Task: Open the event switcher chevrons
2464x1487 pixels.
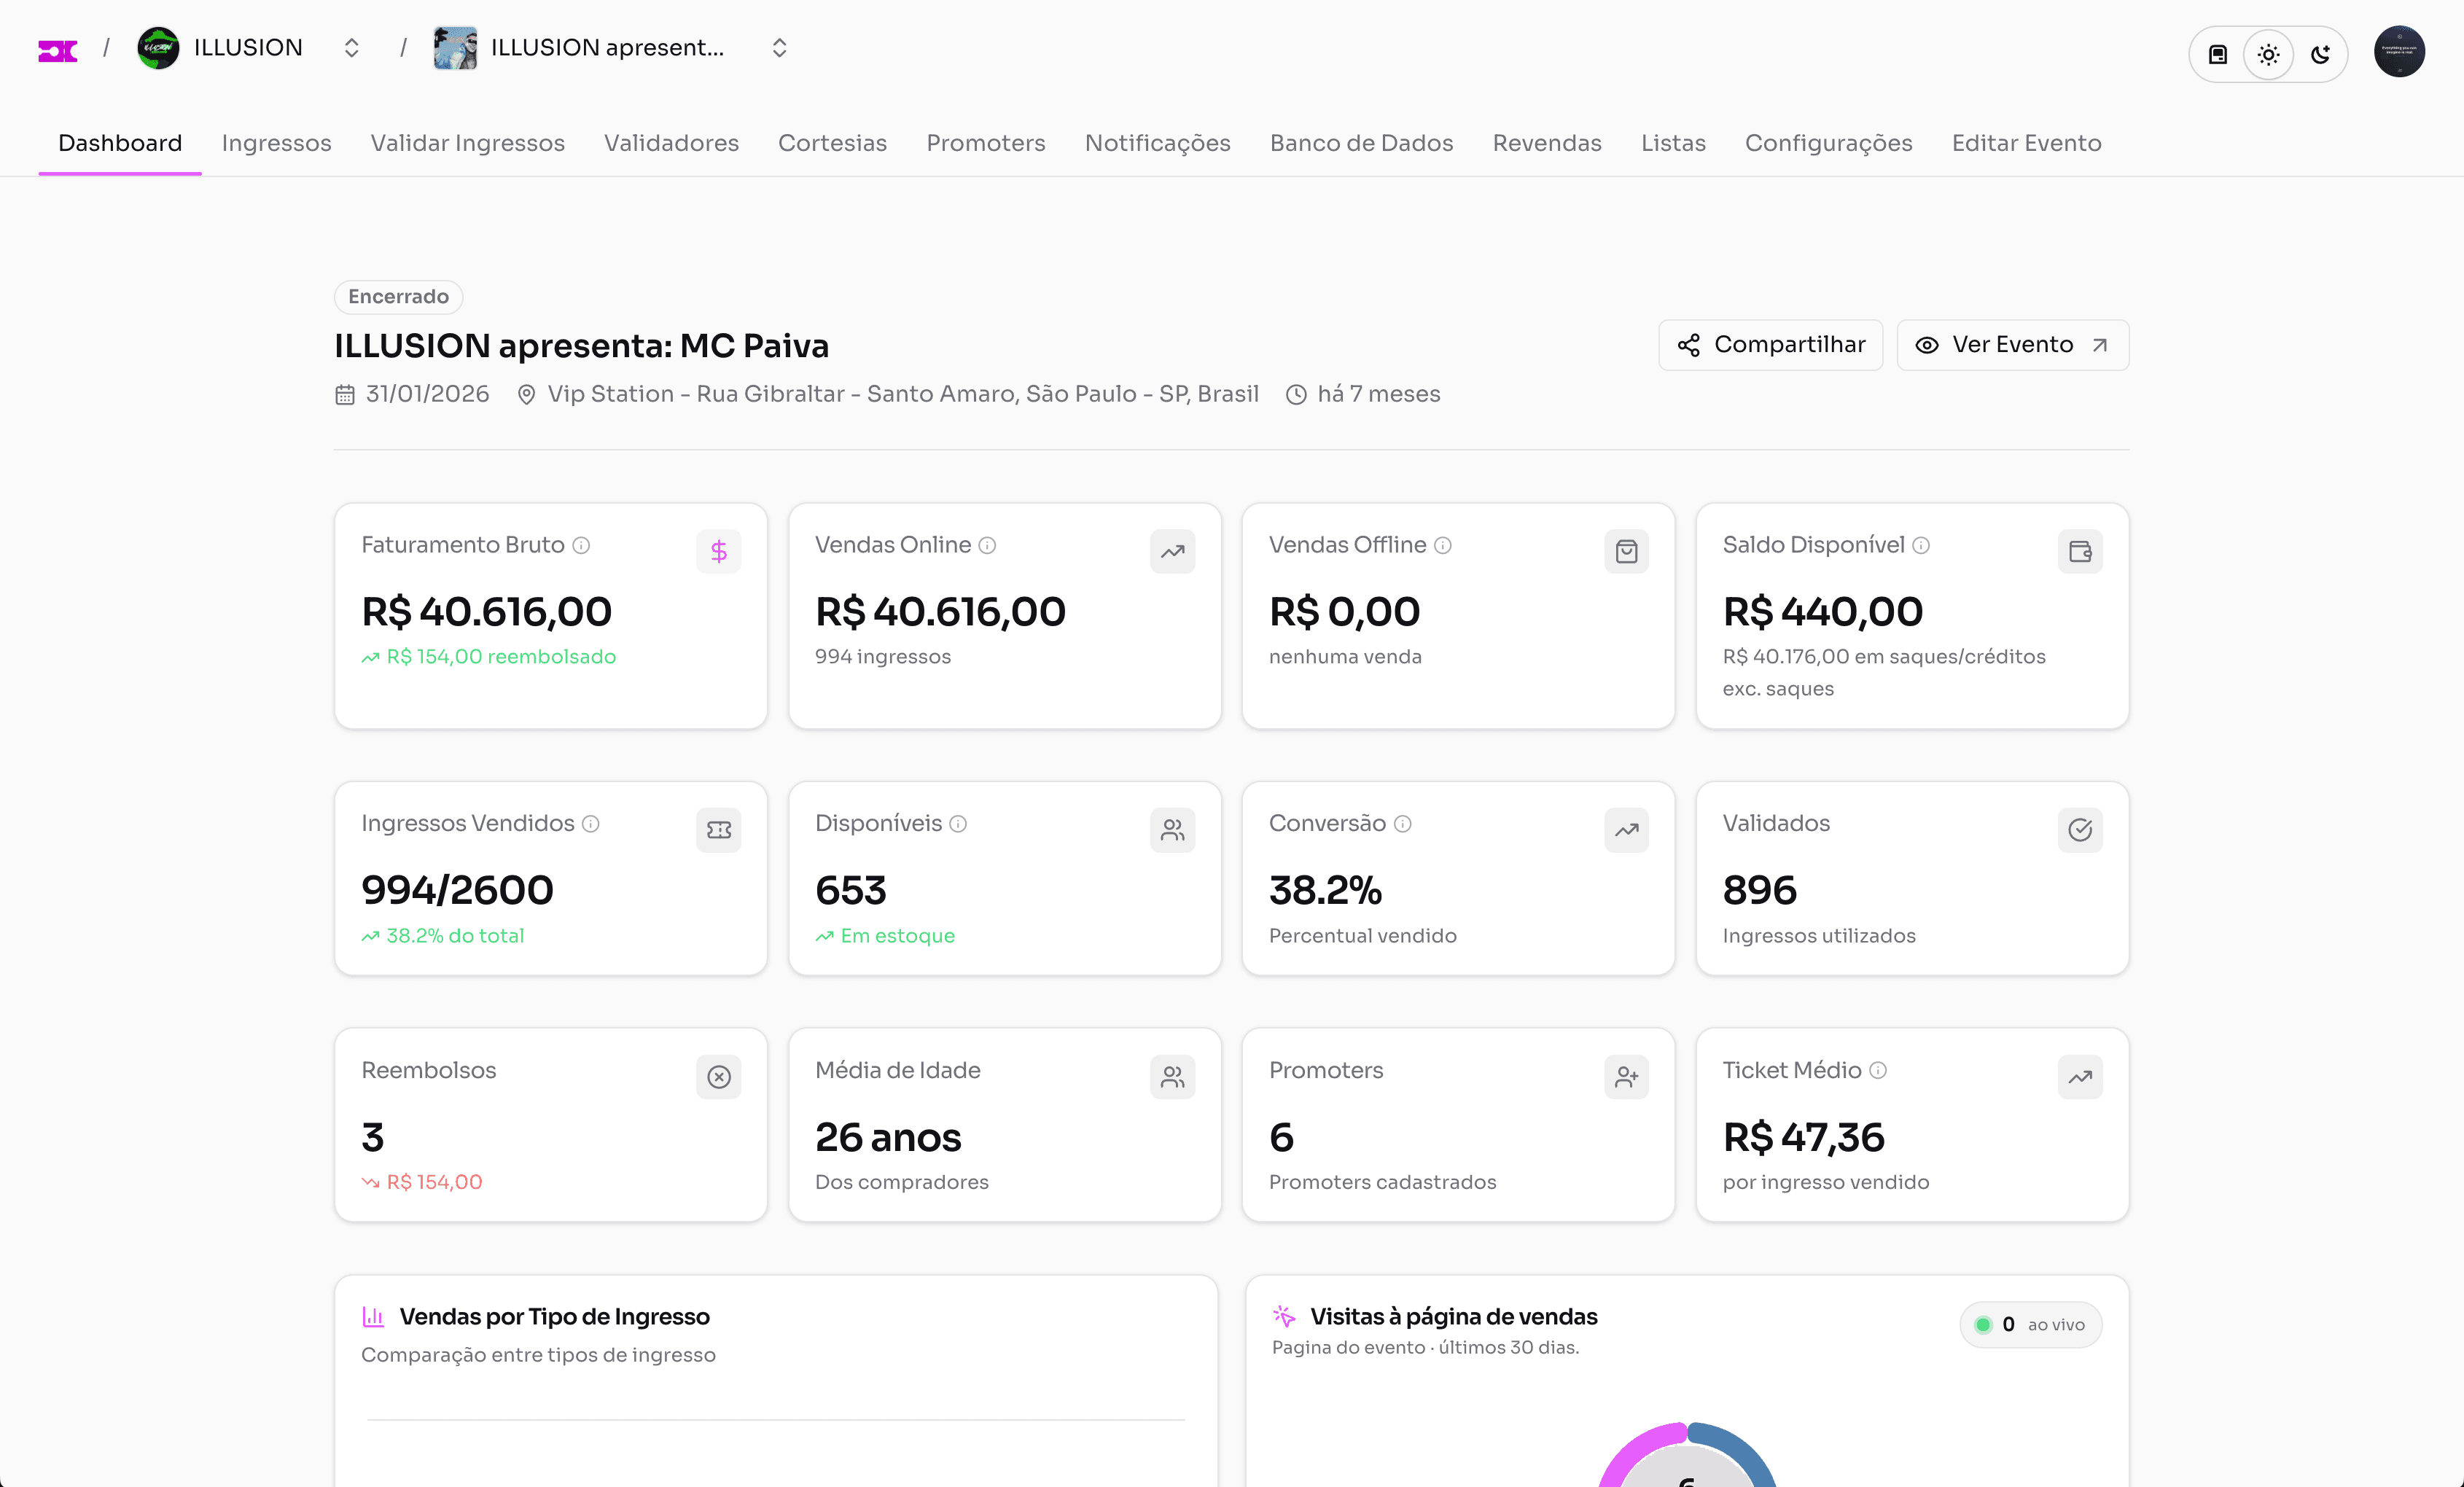Action: point(779,48)
